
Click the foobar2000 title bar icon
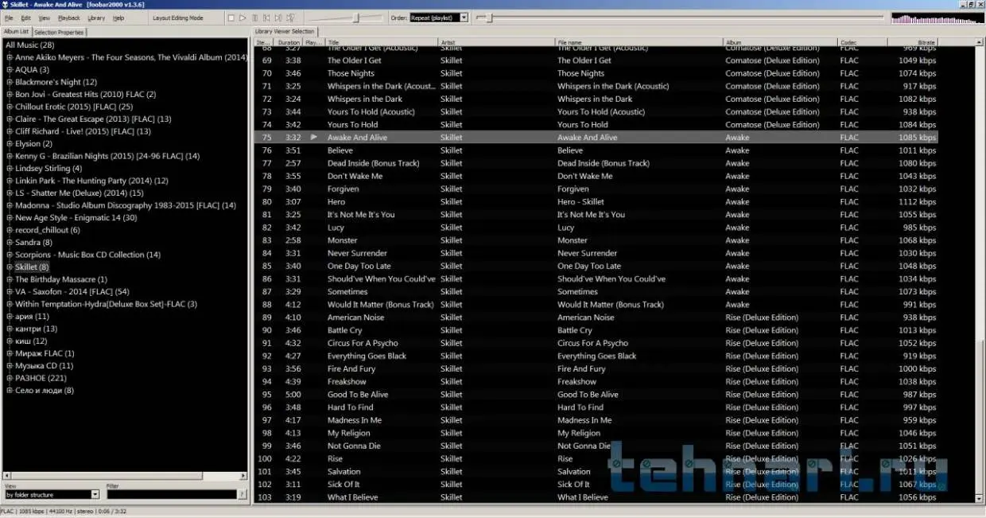click(x=6, y=5)
